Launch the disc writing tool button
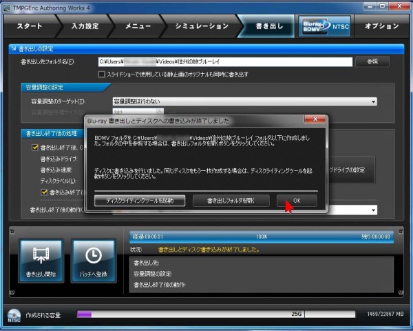The width and height of the screenshot is (413, 331). 140,201
